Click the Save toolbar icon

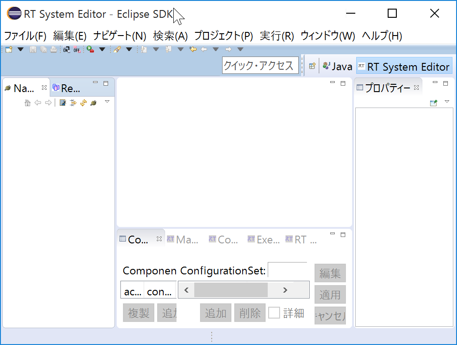pyautogui.click(x=33, y=50)
